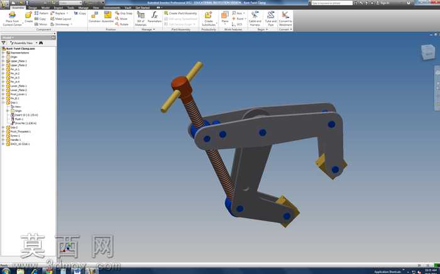Switch to the Assemble ribbon tab
Screen dimensions: 440x274
point(18,8)
